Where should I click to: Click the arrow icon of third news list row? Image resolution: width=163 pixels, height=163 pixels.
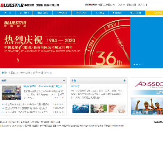click(x=3, y=112)
